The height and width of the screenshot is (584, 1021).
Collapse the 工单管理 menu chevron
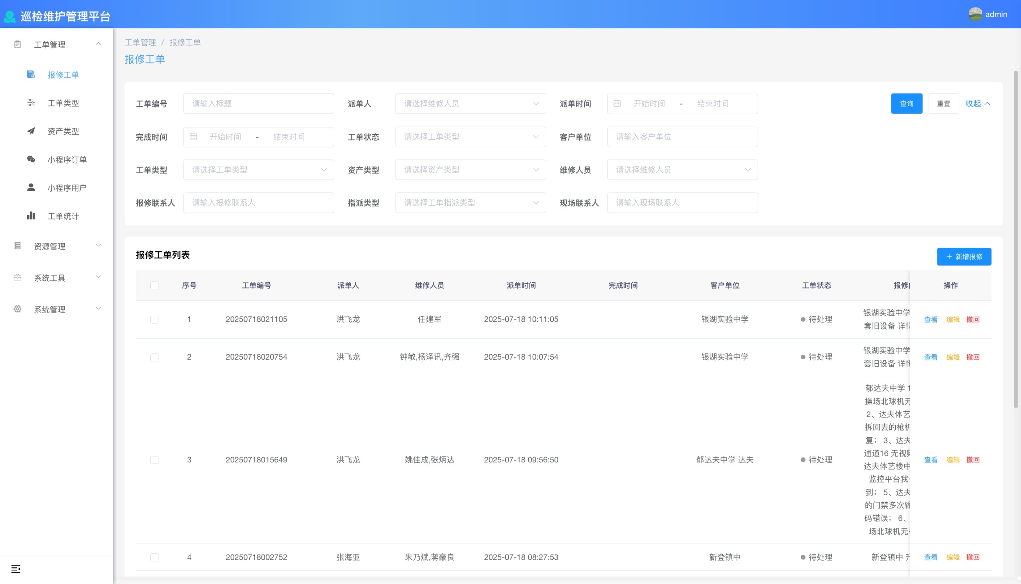tap(99, 44)
